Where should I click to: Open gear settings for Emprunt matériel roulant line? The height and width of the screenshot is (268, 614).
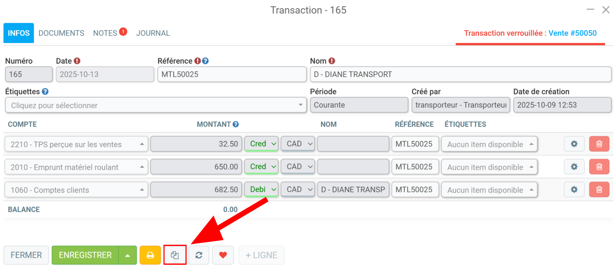574,167
